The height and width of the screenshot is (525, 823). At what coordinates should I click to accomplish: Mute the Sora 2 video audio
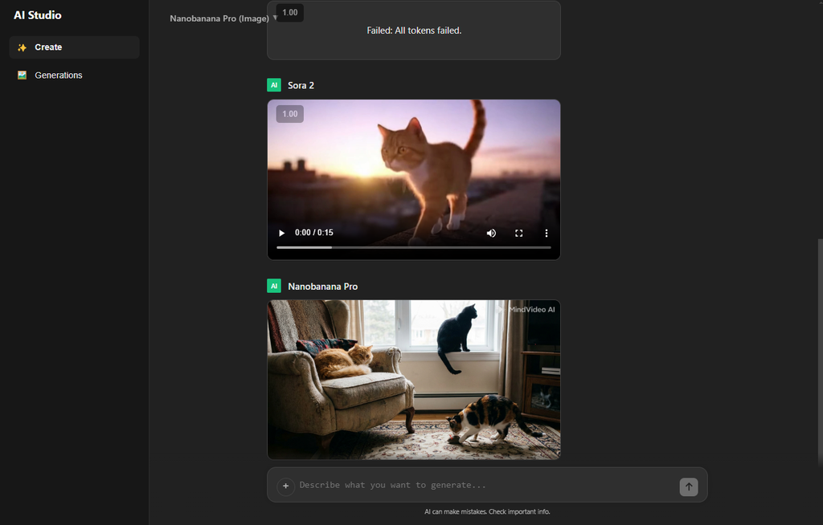[491, 233]
